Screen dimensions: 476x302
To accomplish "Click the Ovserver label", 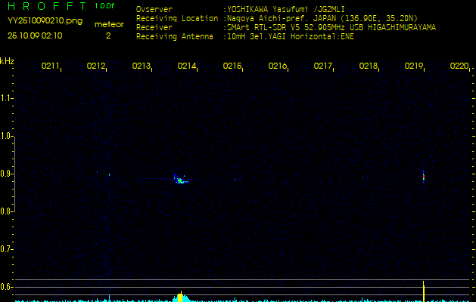I will [154, 9].
